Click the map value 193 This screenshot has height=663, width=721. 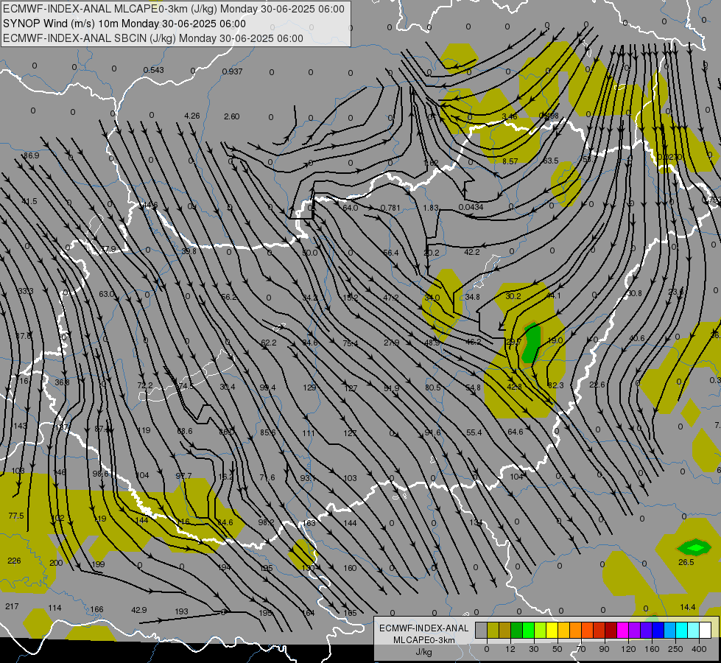182,611
